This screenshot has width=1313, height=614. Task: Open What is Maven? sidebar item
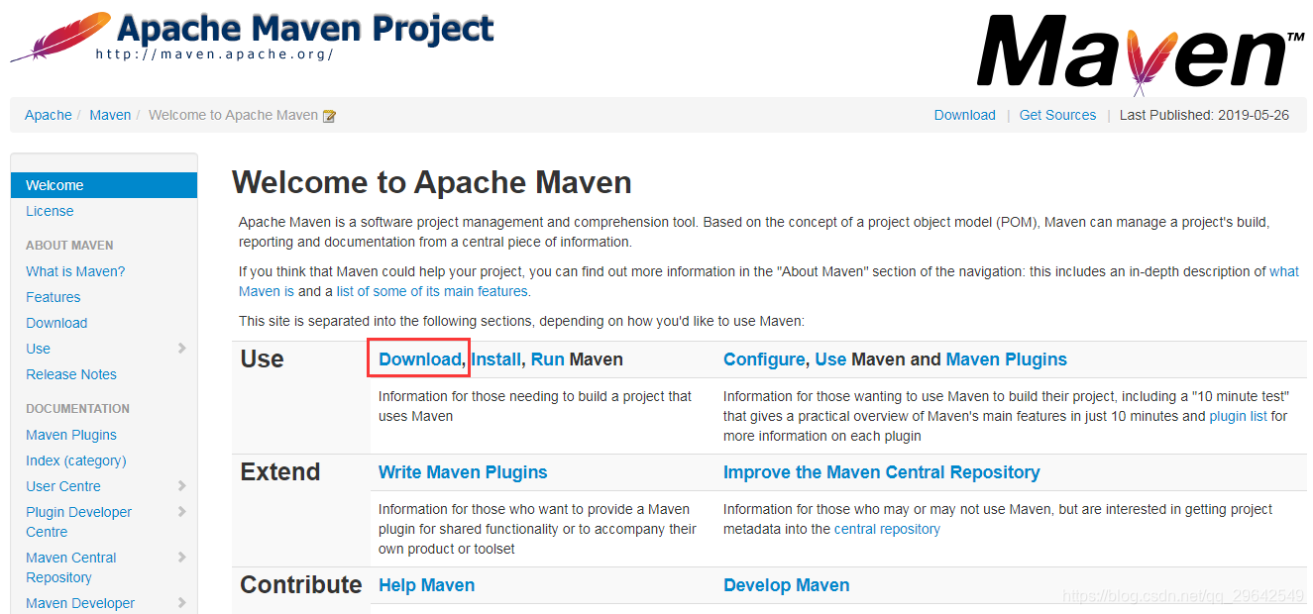[75, 271]
